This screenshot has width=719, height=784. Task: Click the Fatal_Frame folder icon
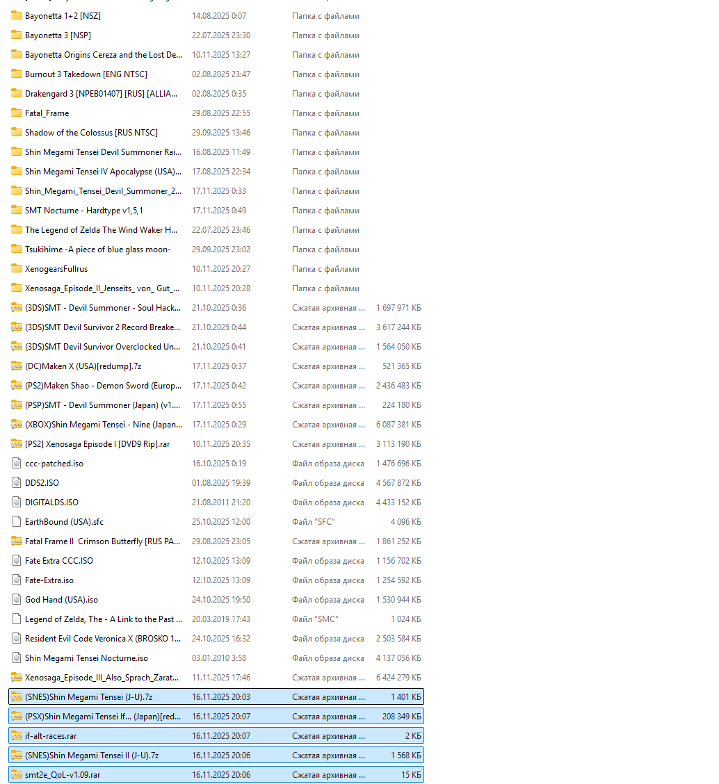[x=17, y=113]
